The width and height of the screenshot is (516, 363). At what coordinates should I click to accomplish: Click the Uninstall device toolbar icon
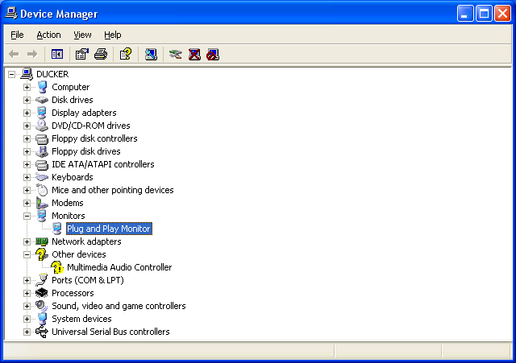(x=194, y=55)
